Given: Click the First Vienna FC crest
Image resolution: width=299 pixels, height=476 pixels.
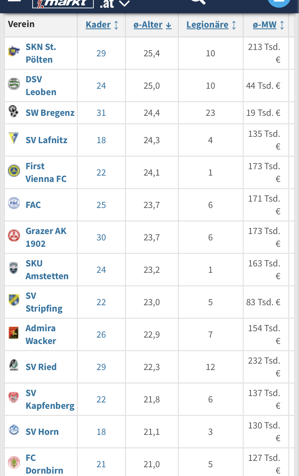Looking at the screenshot, I should point(14,171).
